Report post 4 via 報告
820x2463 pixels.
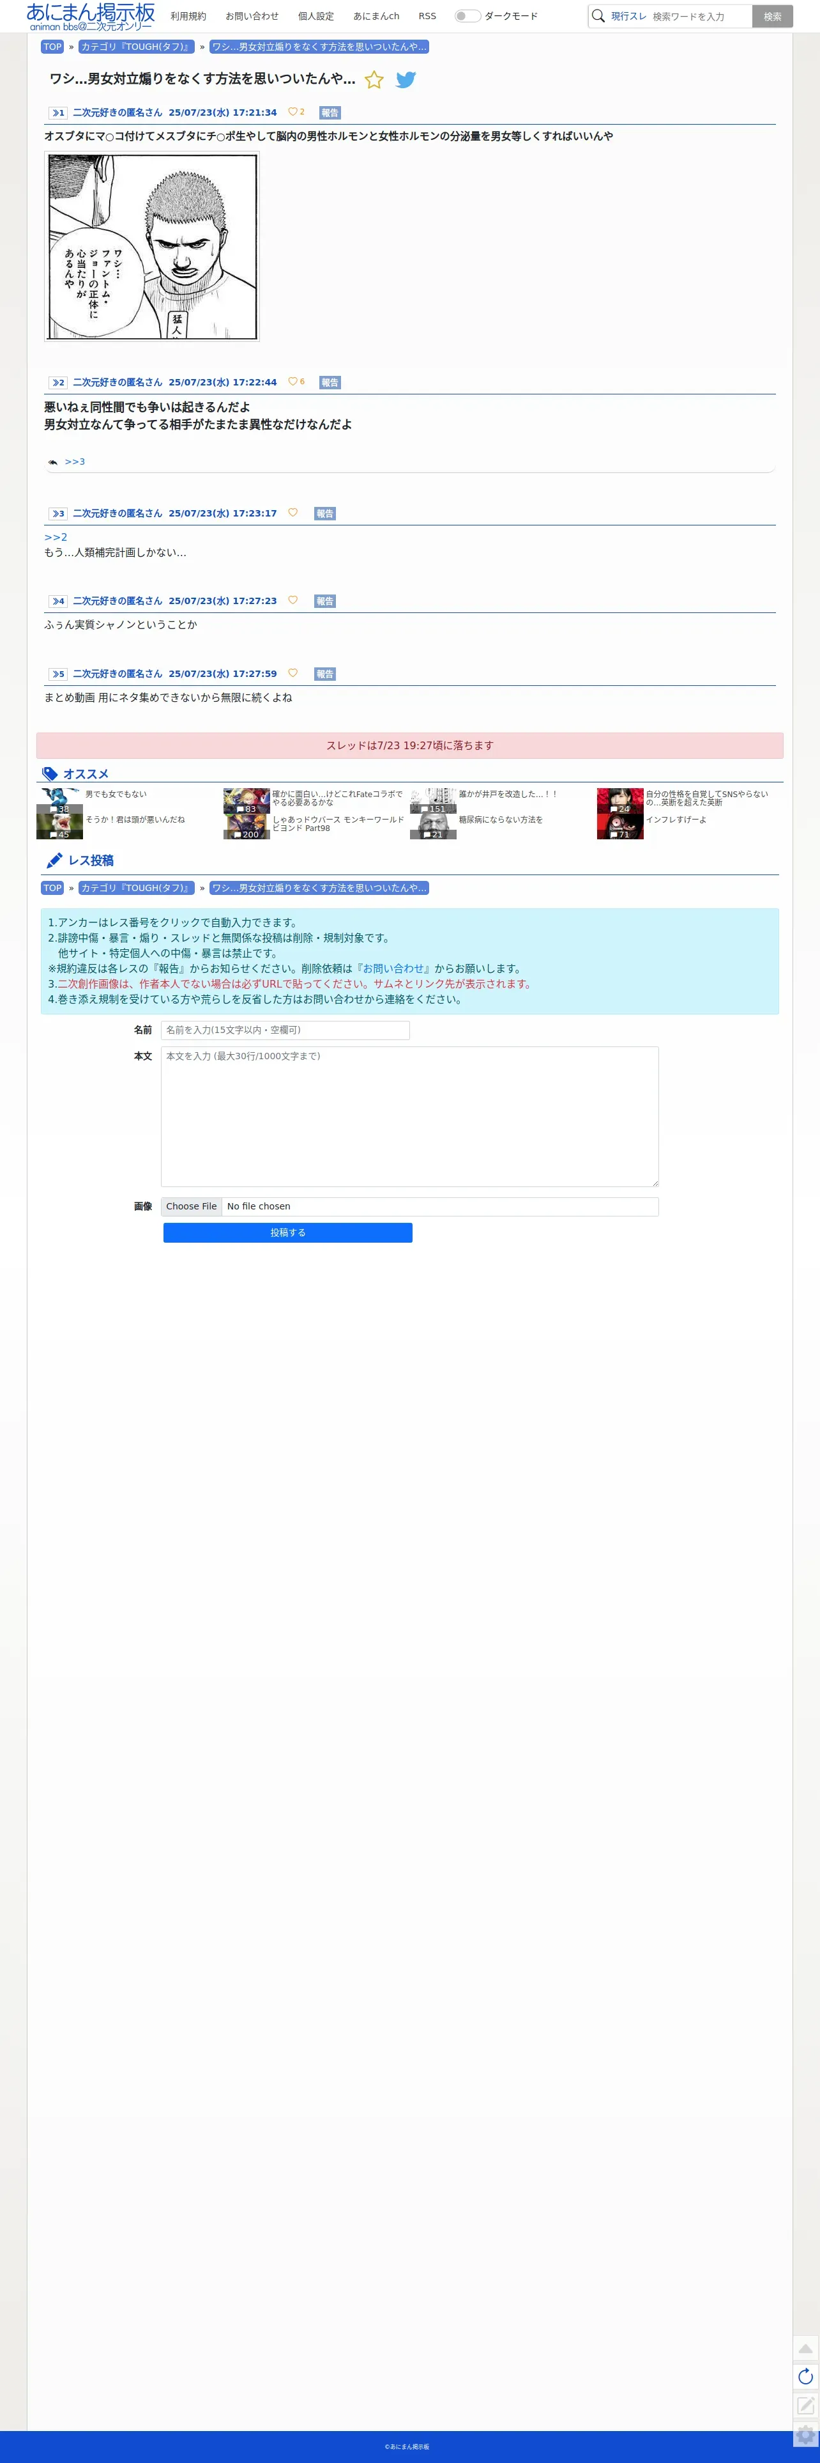pos(325,602)
